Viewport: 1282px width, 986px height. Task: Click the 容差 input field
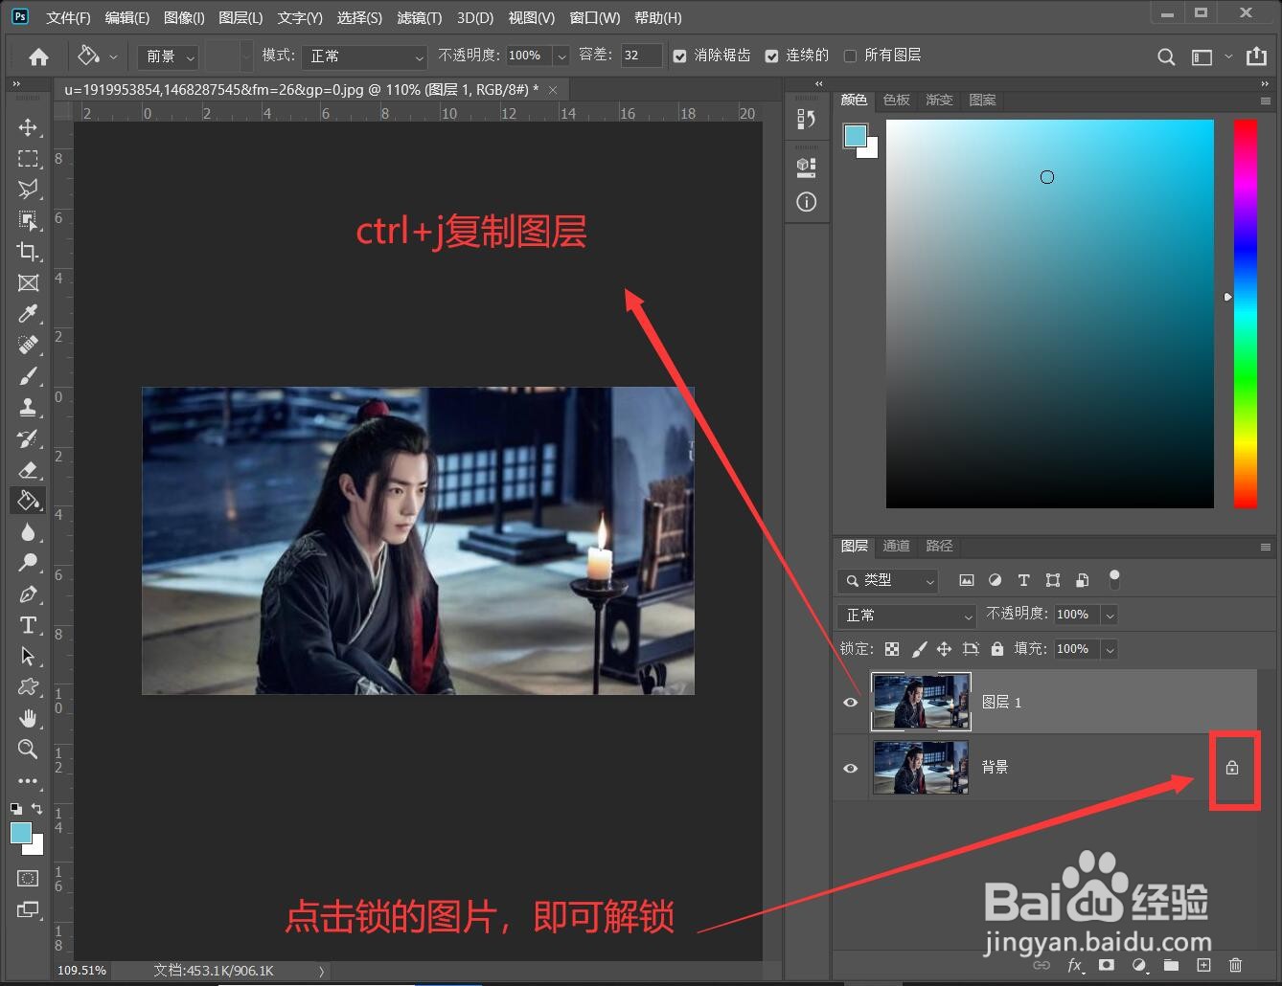(x=641, y=56)
